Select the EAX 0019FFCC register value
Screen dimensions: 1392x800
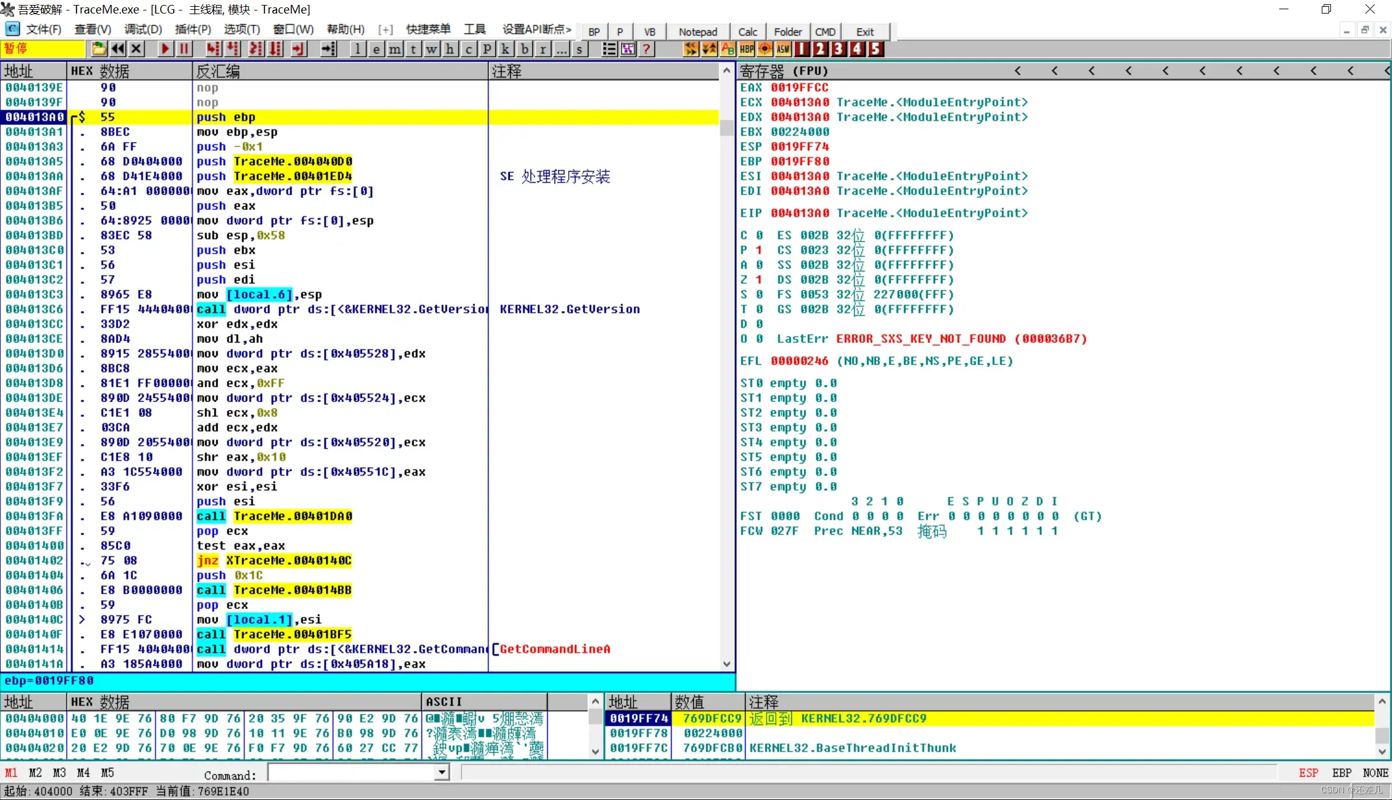(x=799, y=87)
